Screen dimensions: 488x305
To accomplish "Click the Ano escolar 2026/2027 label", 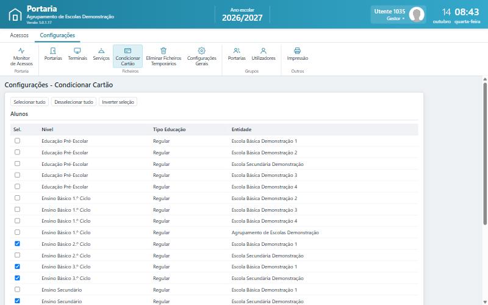I will [242, 15].
